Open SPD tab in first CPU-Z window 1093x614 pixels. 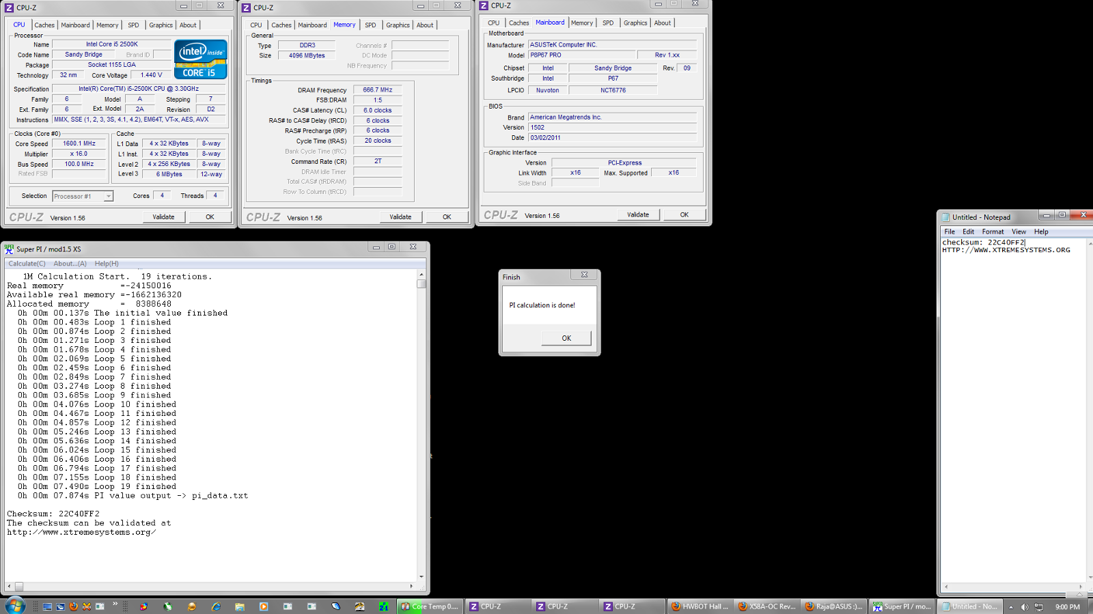(133, 25)
